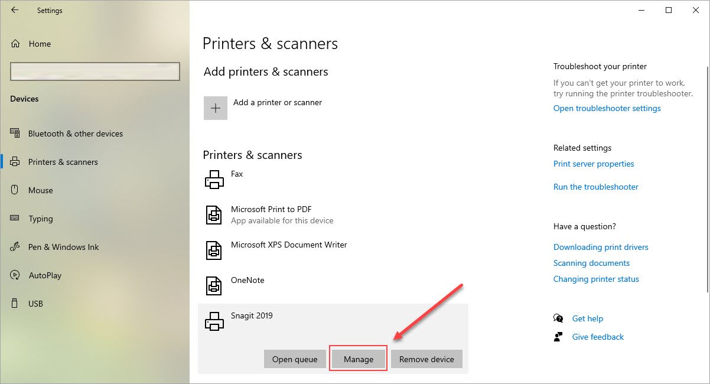Viewport: 710px width, 384px height.
Task: Click the OneNote printer icon
Action: 214,285
